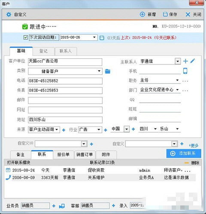Open the 报价单 tab
206x214 pixels.
pyautogui.click(x=64, y=155)
